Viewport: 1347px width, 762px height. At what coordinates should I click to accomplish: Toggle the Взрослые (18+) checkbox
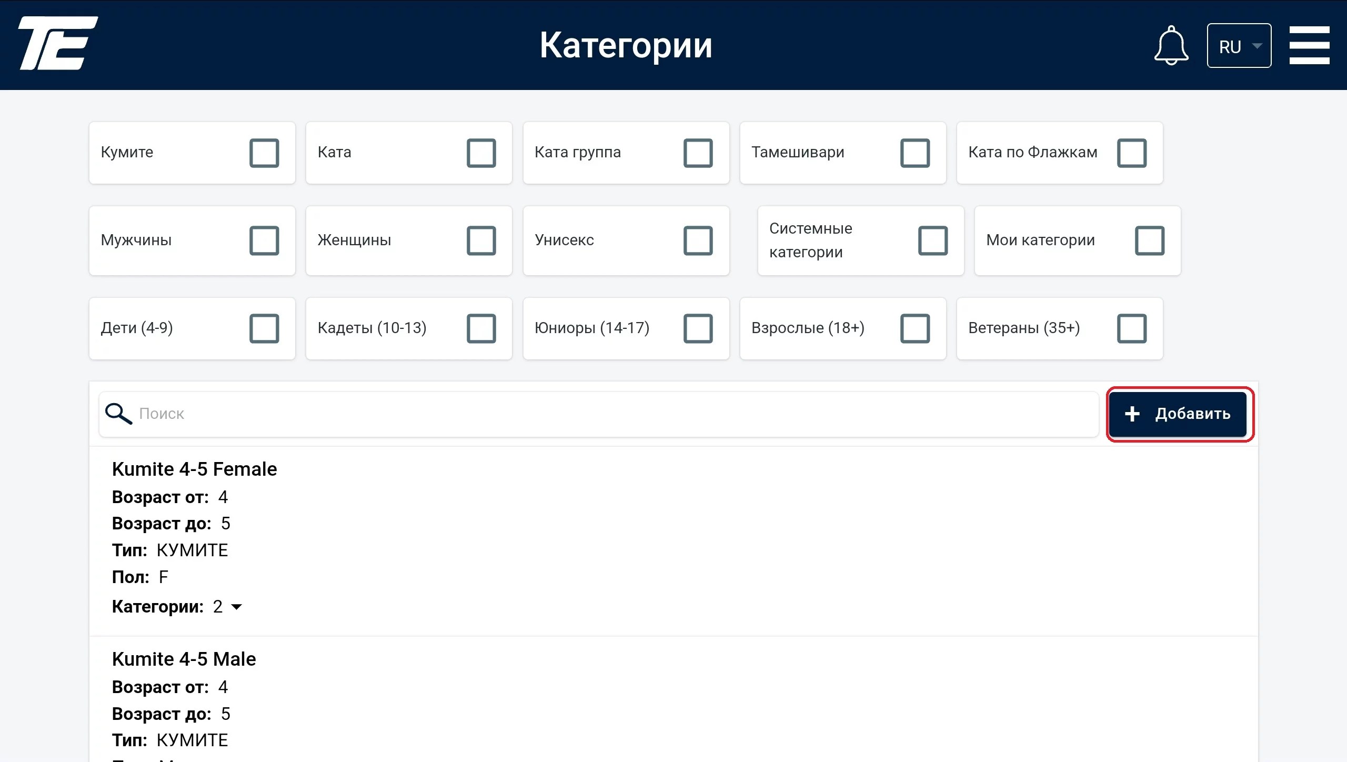pyautogui.click(x=915, y=328)
